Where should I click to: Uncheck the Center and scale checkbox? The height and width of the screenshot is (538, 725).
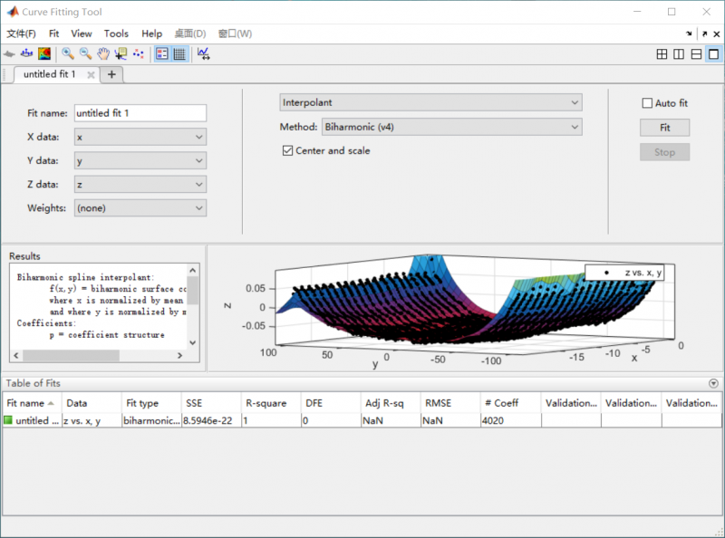tap(288, 151)
